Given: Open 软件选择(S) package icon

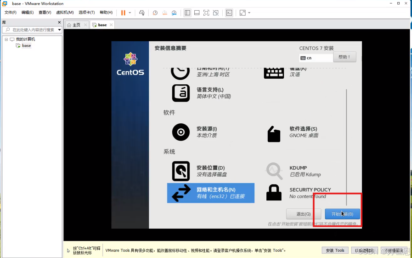Looking at the screenshot, I should click(274, 134).
